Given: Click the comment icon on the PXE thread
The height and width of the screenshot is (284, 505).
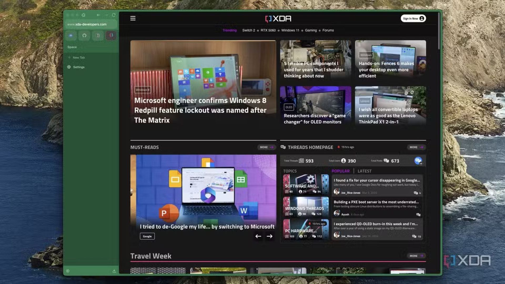Looking at the screenshot, I should (418, 215).
